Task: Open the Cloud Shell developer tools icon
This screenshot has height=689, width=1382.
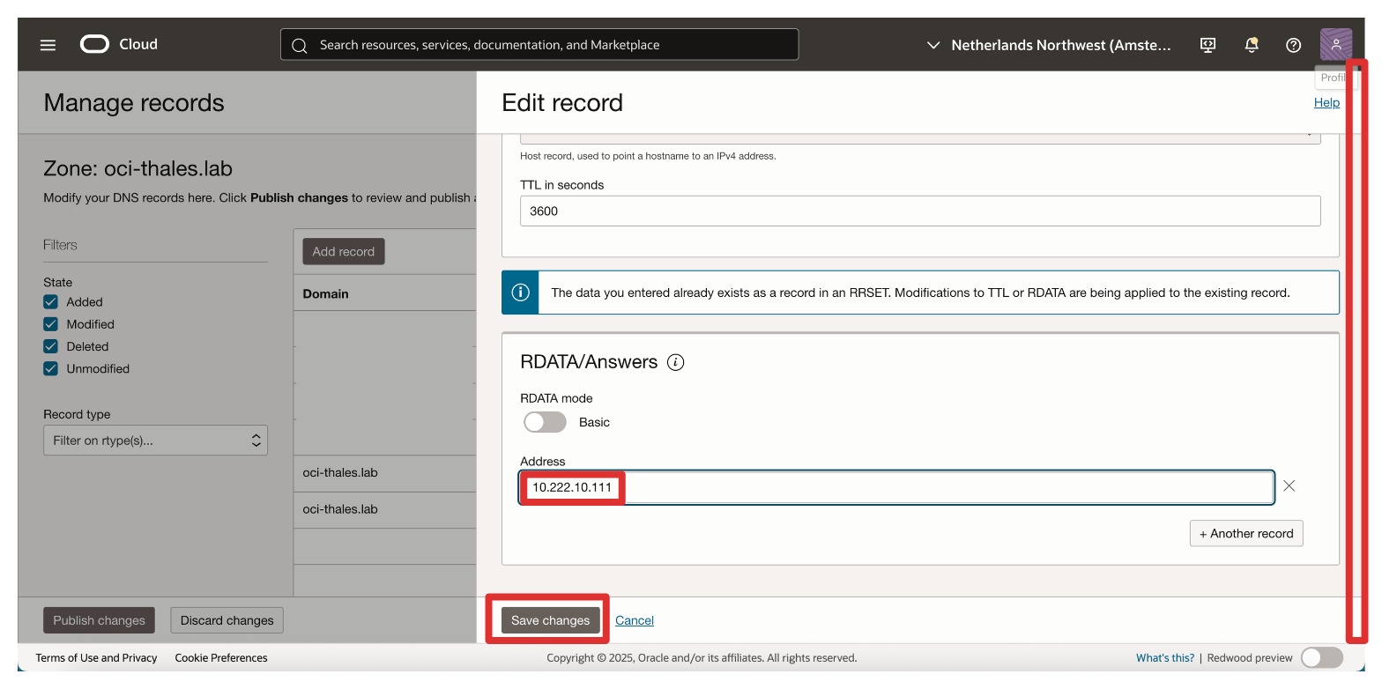Action: pyautogui.click(x=1208, y=45)
